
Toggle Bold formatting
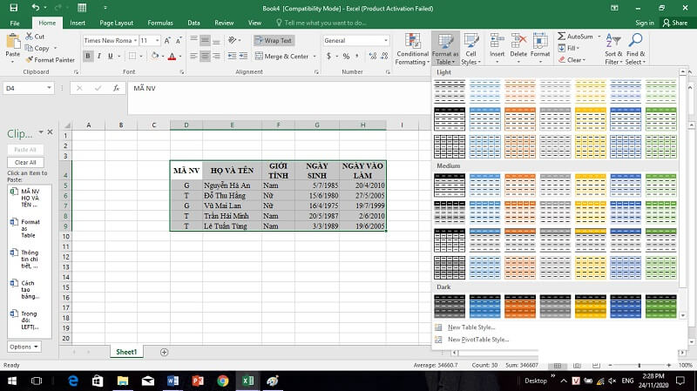point(88,57)
